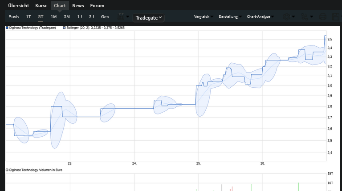
Task: Select the 5T time range
Action: click(x=41, y=17)
